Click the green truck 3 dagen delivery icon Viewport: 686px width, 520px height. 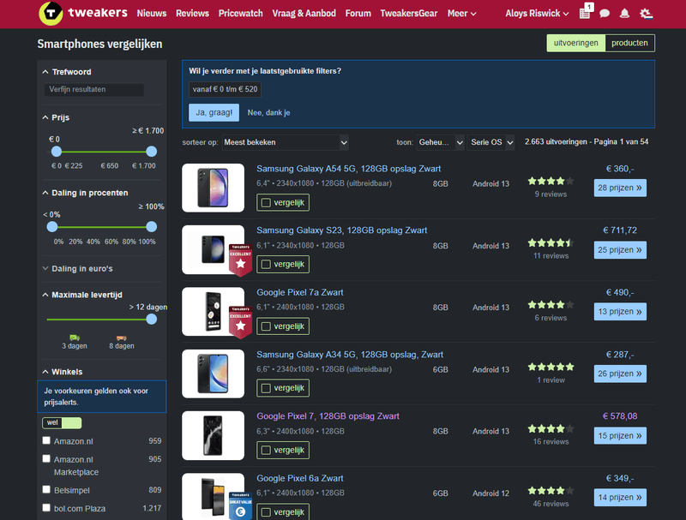(x=75, y=338)
